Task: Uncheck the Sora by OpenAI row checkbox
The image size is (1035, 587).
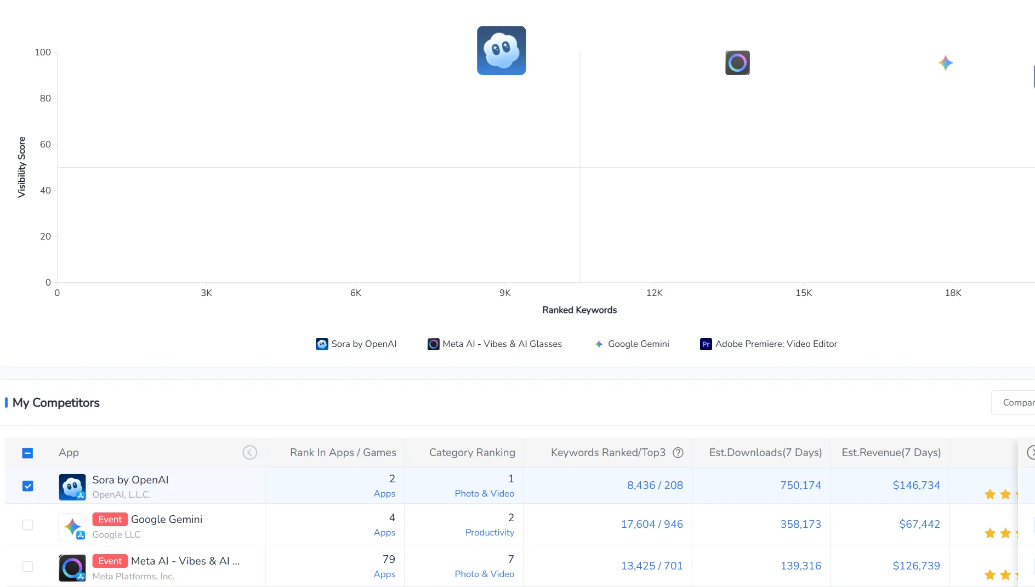Action: [27, 486]
